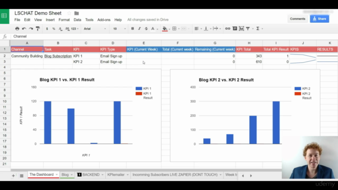Open the File menu
Screen dimensions: 338x190
(x=17, y=20)
